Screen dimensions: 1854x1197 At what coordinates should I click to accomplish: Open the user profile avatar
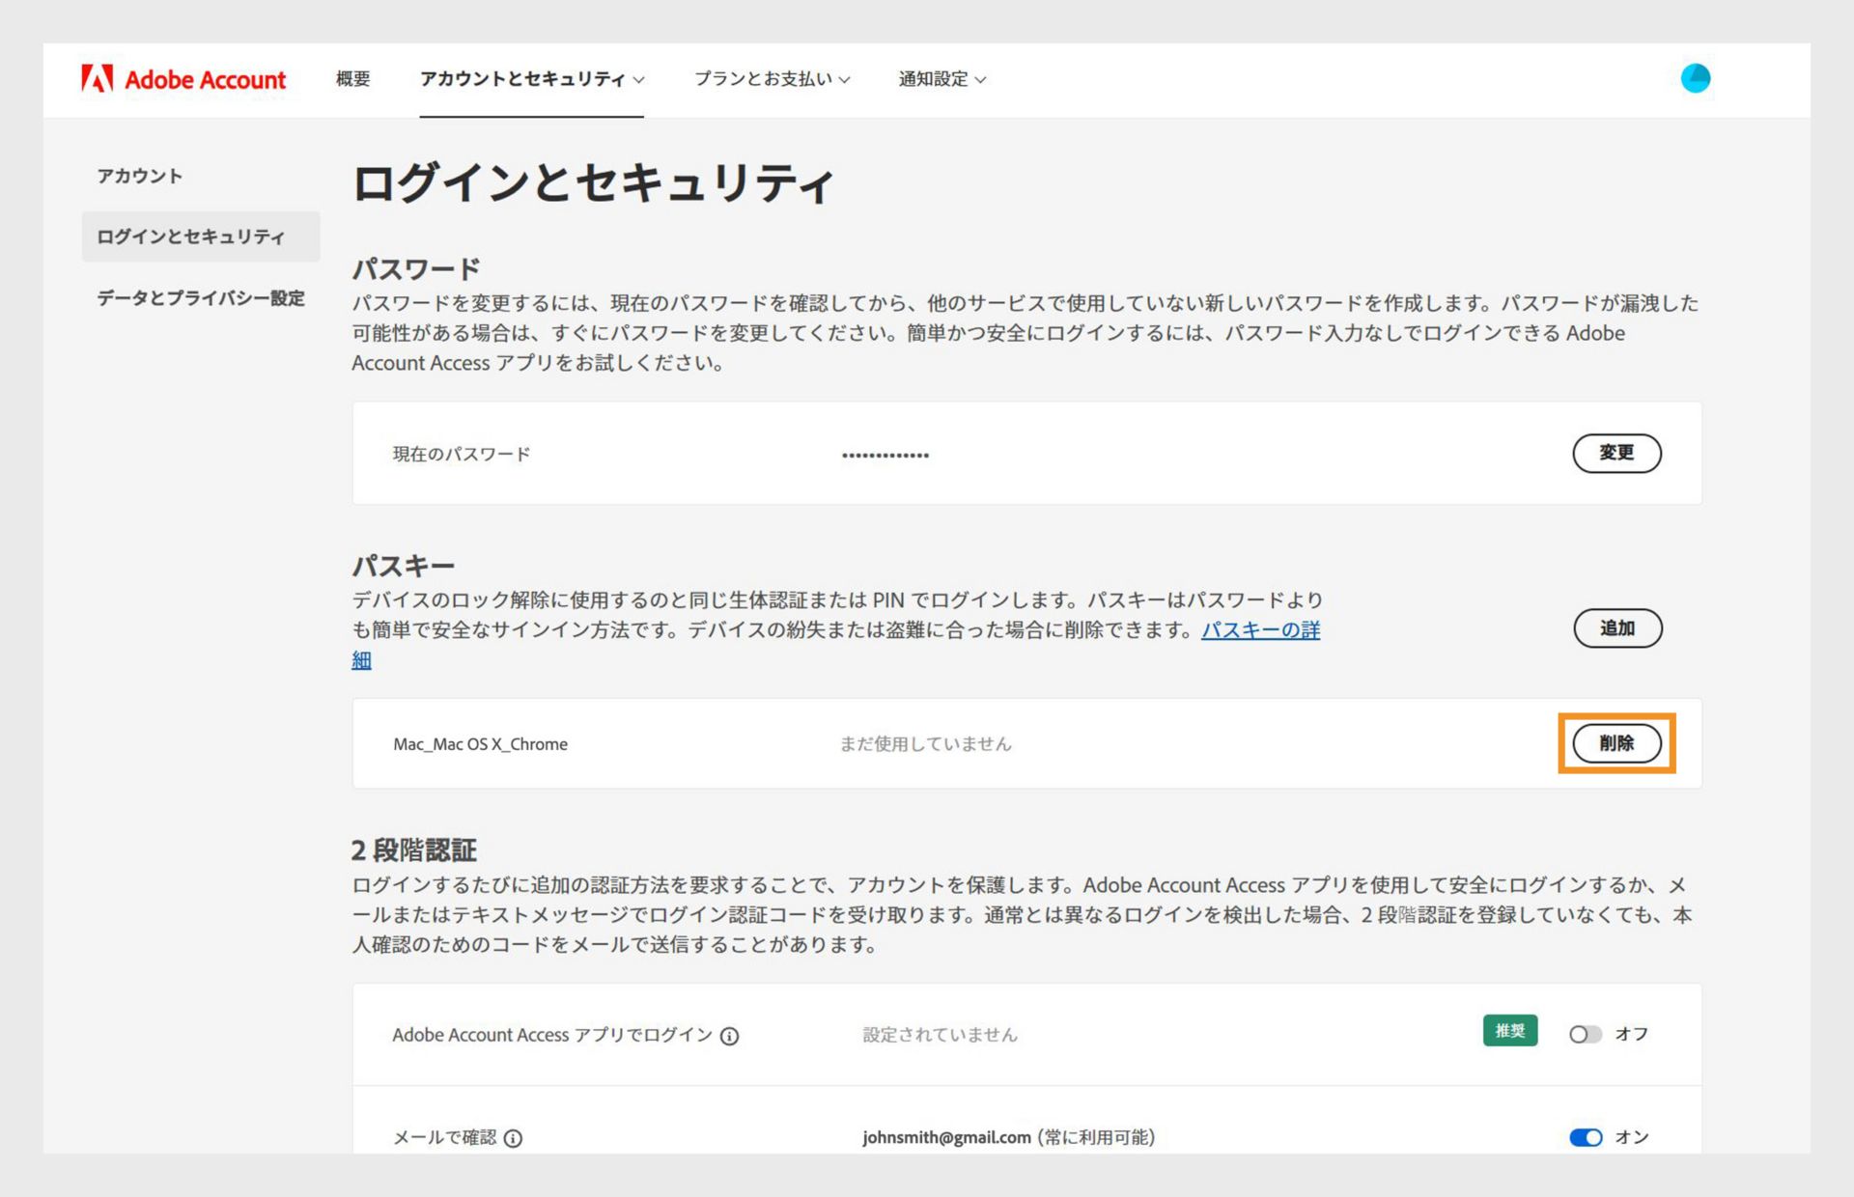coord(1695,78)
